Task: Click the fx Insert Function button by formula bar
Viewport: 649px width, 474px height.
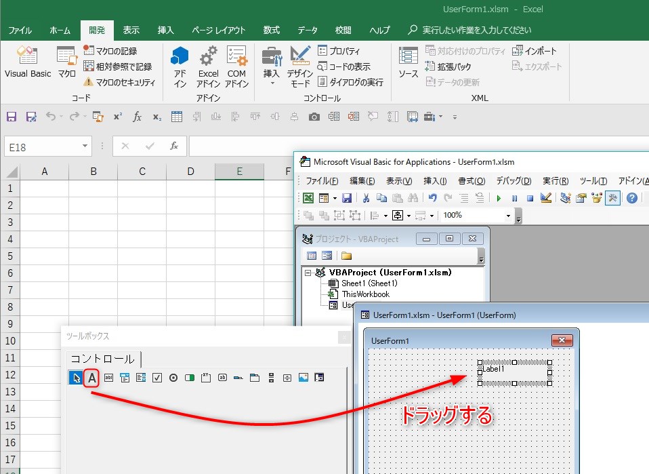Action: pos(174,146)
